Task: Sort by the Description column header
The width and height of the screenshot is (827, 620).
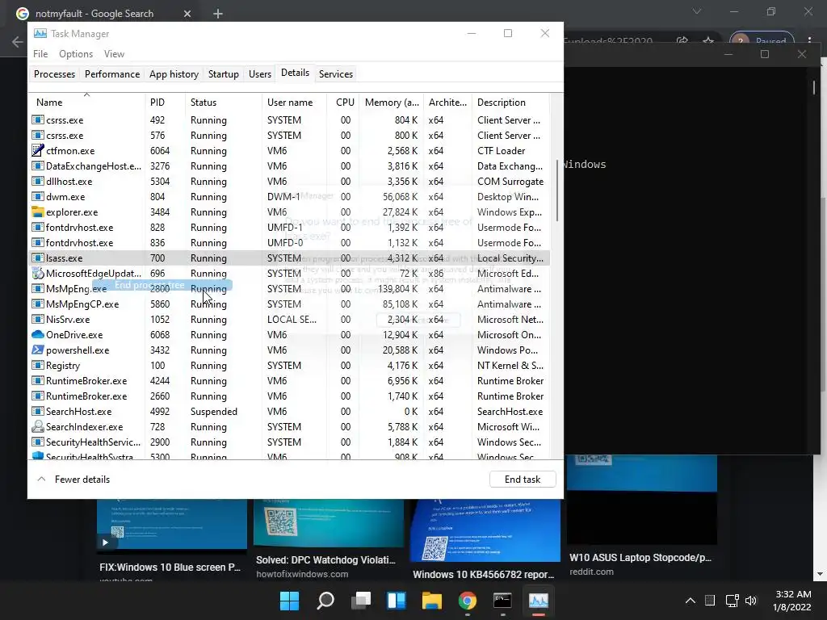Action: (510, 103)
